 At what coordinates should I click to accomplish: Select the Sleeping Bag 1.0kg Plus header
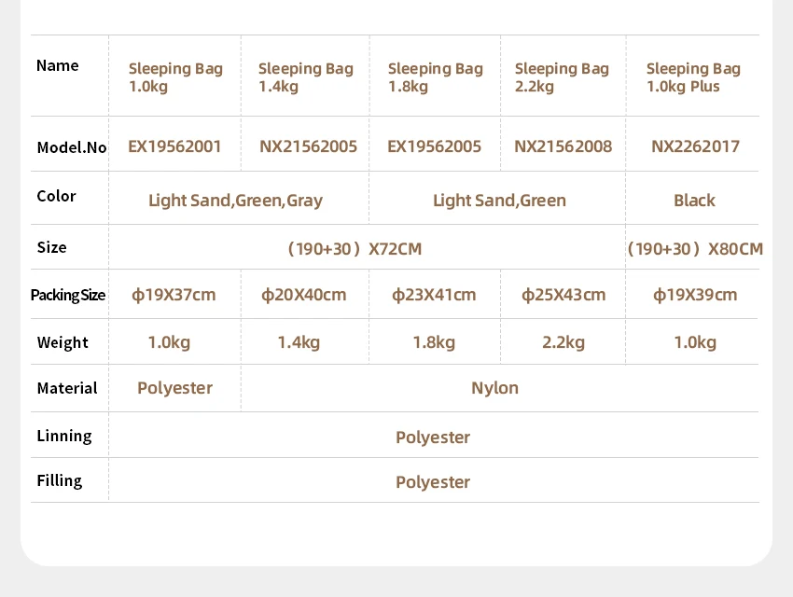point(693,77)
